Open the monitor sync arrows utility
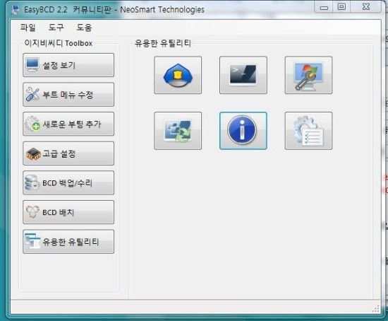Image resolution: width=388 pixels, height=321 pixels. click(178, 131)
